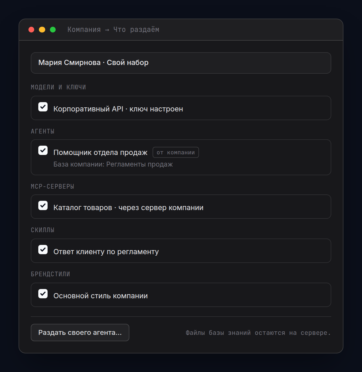The width and height of the screenshot is (362, 372).
Task: Click the Файлы базы знаний остаются note
Action: pyautogui.click(x=258, y=333)
